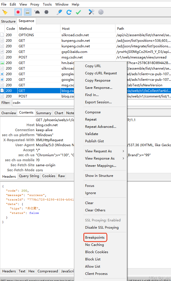Click the broom Clear Session icon
This screenshot has height=281, width=171.
5,12
